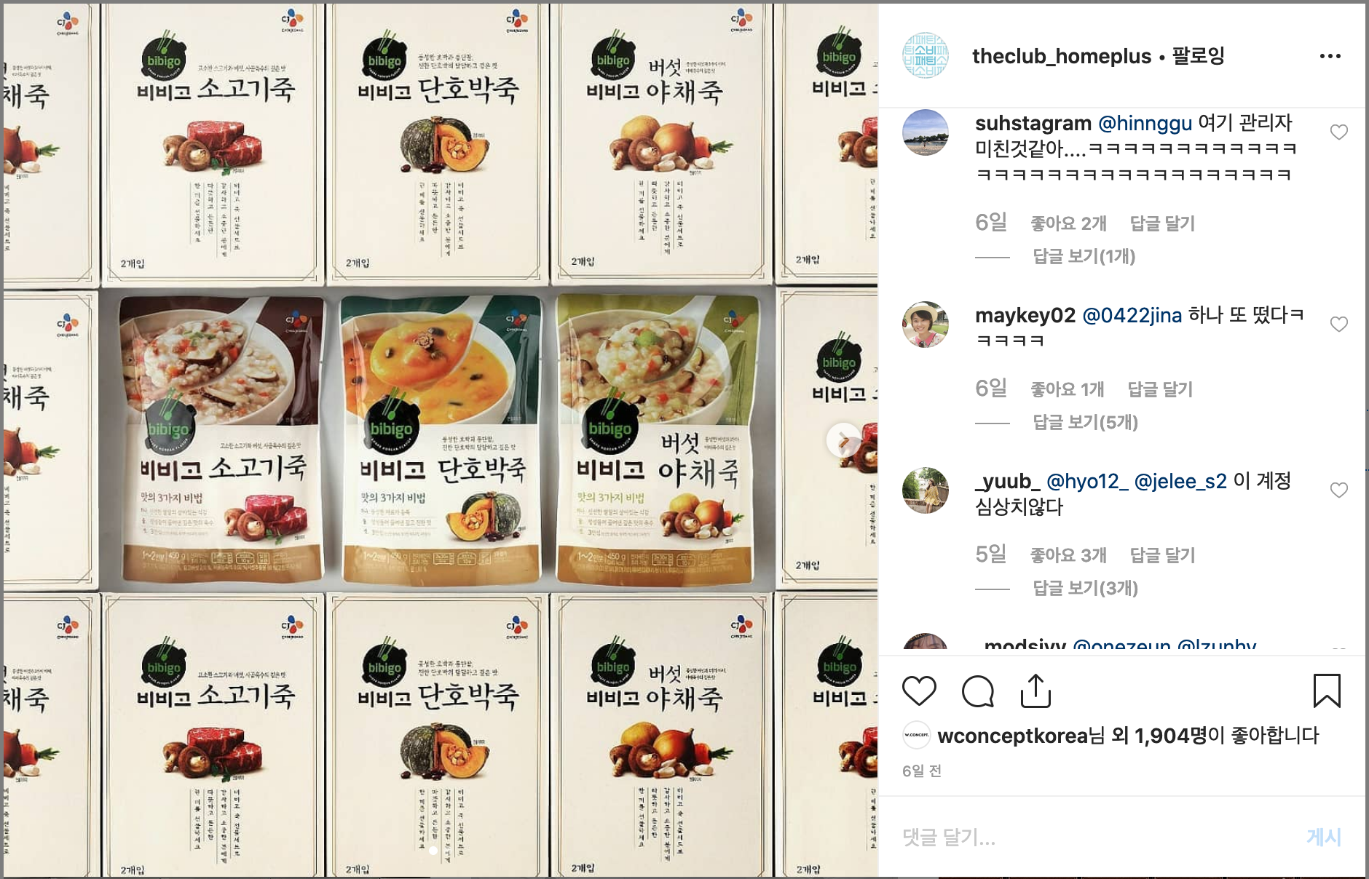Click the 게시 post comment button
The height and width of the screenshot is (879, 1369).
tap(1324, 837)
